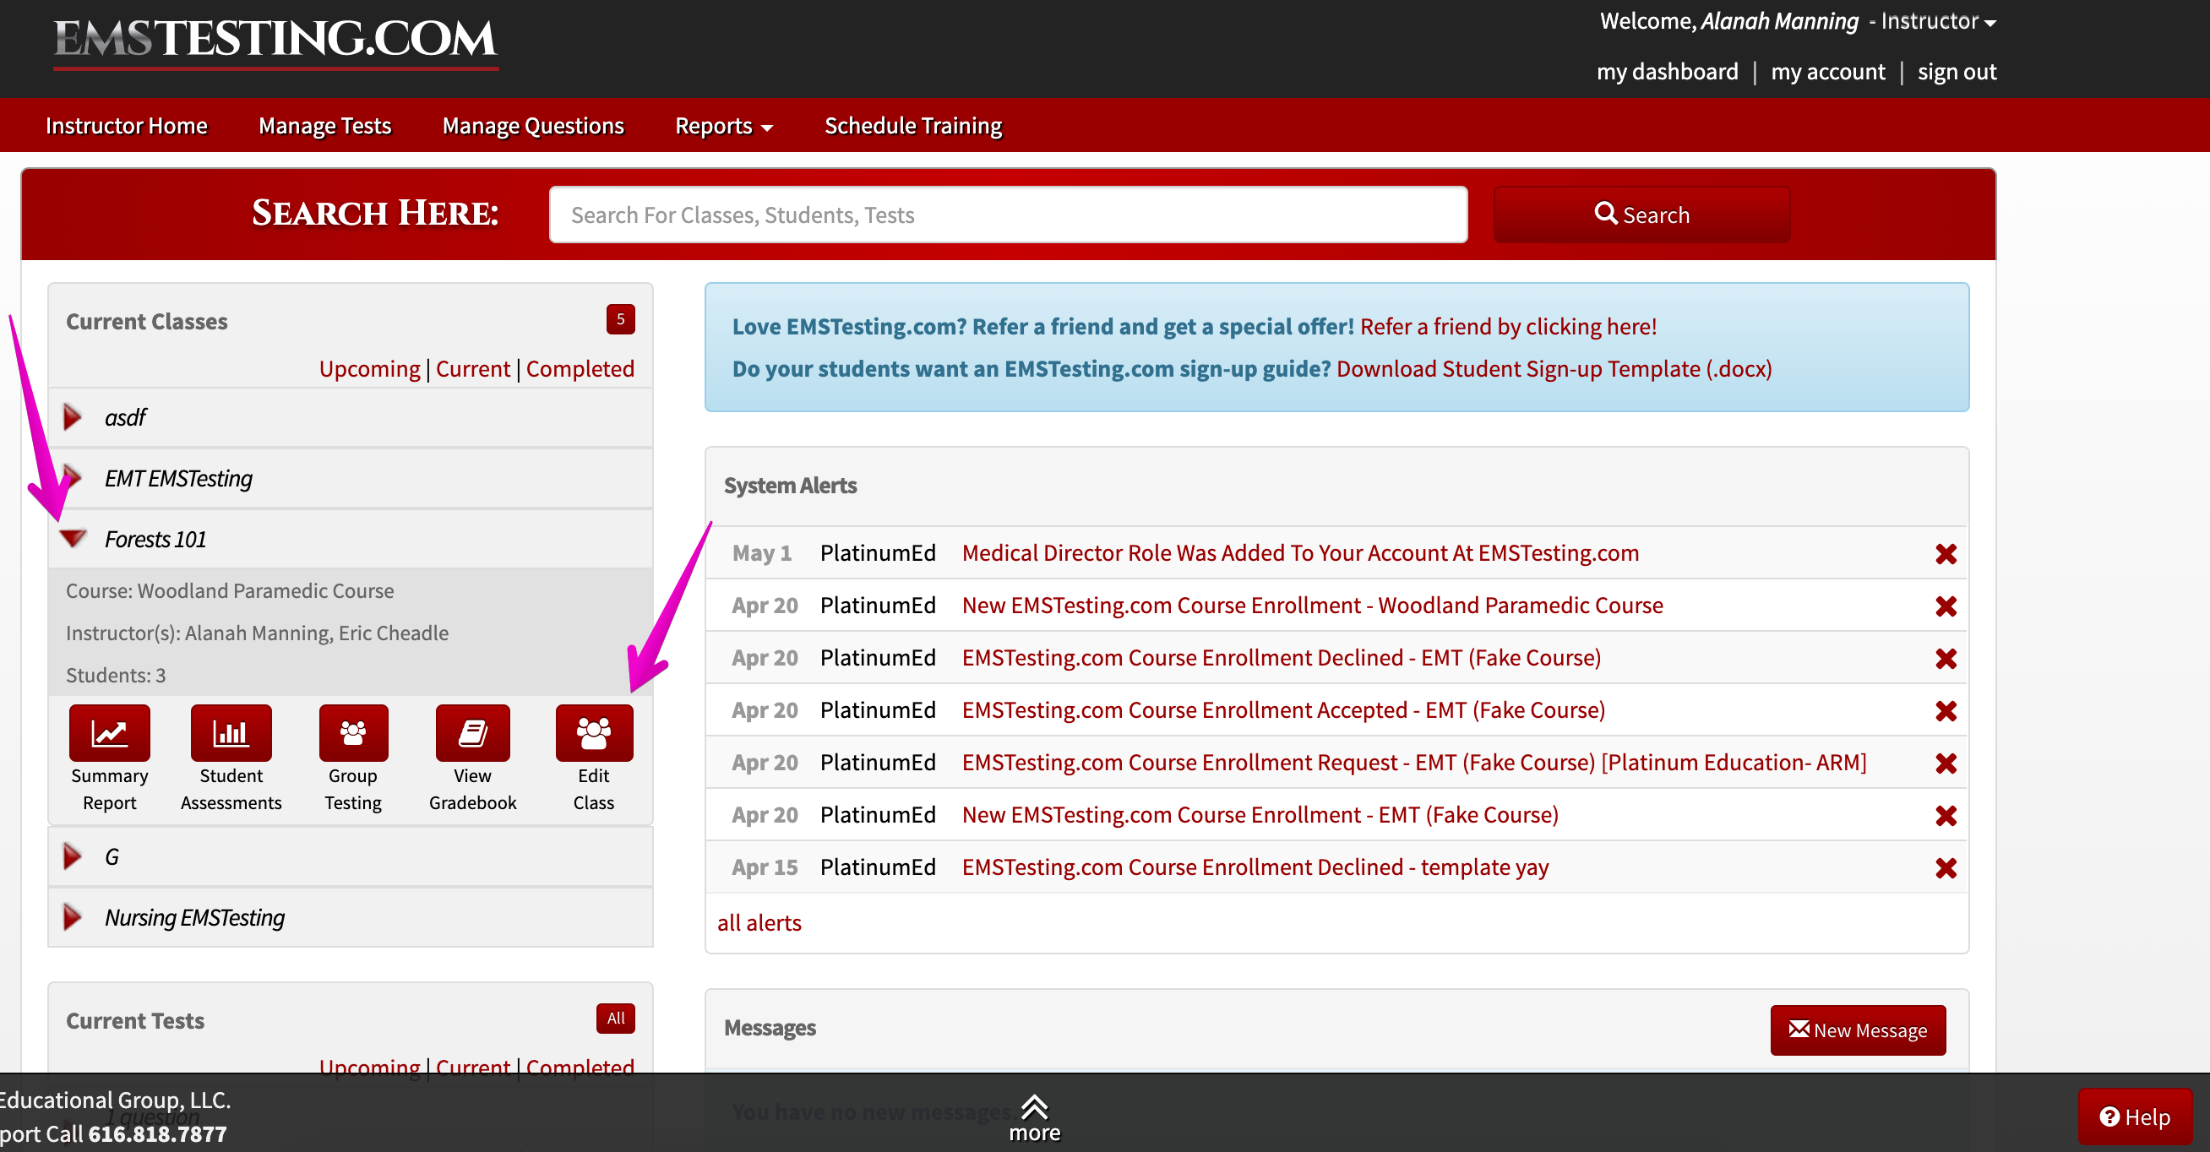Viewport: 2210px width, 1152px height.
Task: Open the Help panel
Action: pyautogui.click(x=2135, y=1116)
